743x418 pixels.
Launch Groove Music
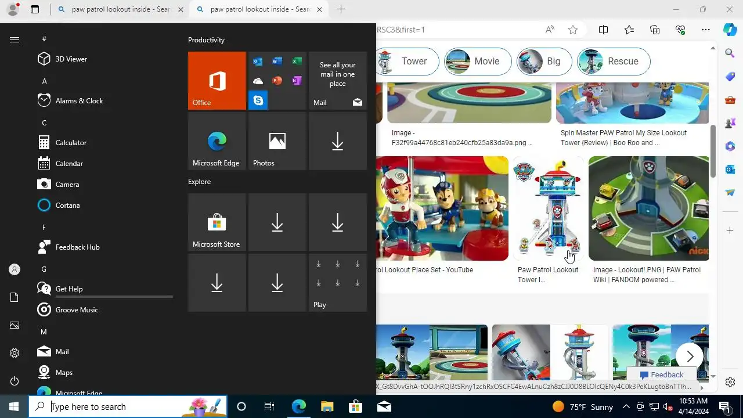(104, 309)
